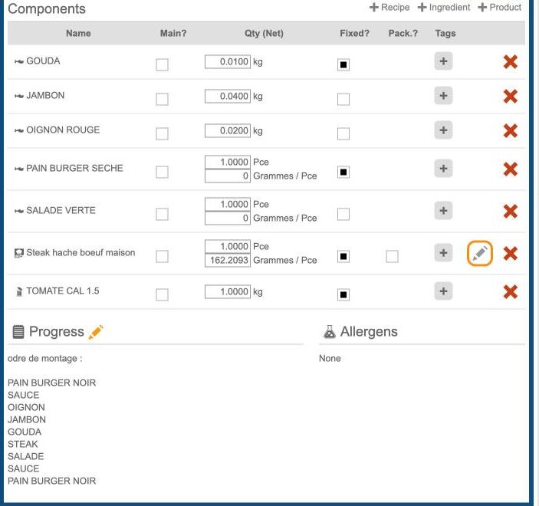Click the STEAK line in Progress
This screenshot has width=539, height=506.
point(23,444)
